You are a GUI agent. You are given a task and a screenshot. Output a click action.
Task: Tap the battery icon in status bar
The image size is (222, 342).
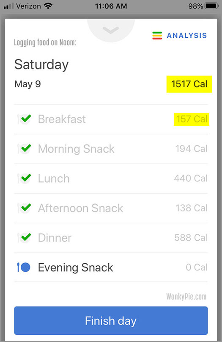point(212,6)
